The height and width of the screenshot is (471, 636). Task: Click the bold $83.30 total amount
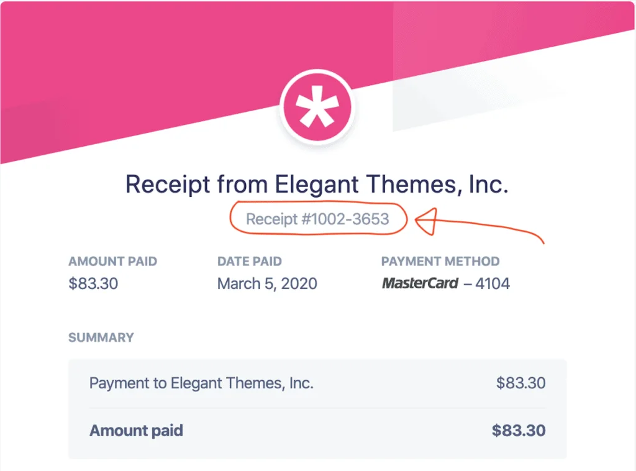[519, 431]
